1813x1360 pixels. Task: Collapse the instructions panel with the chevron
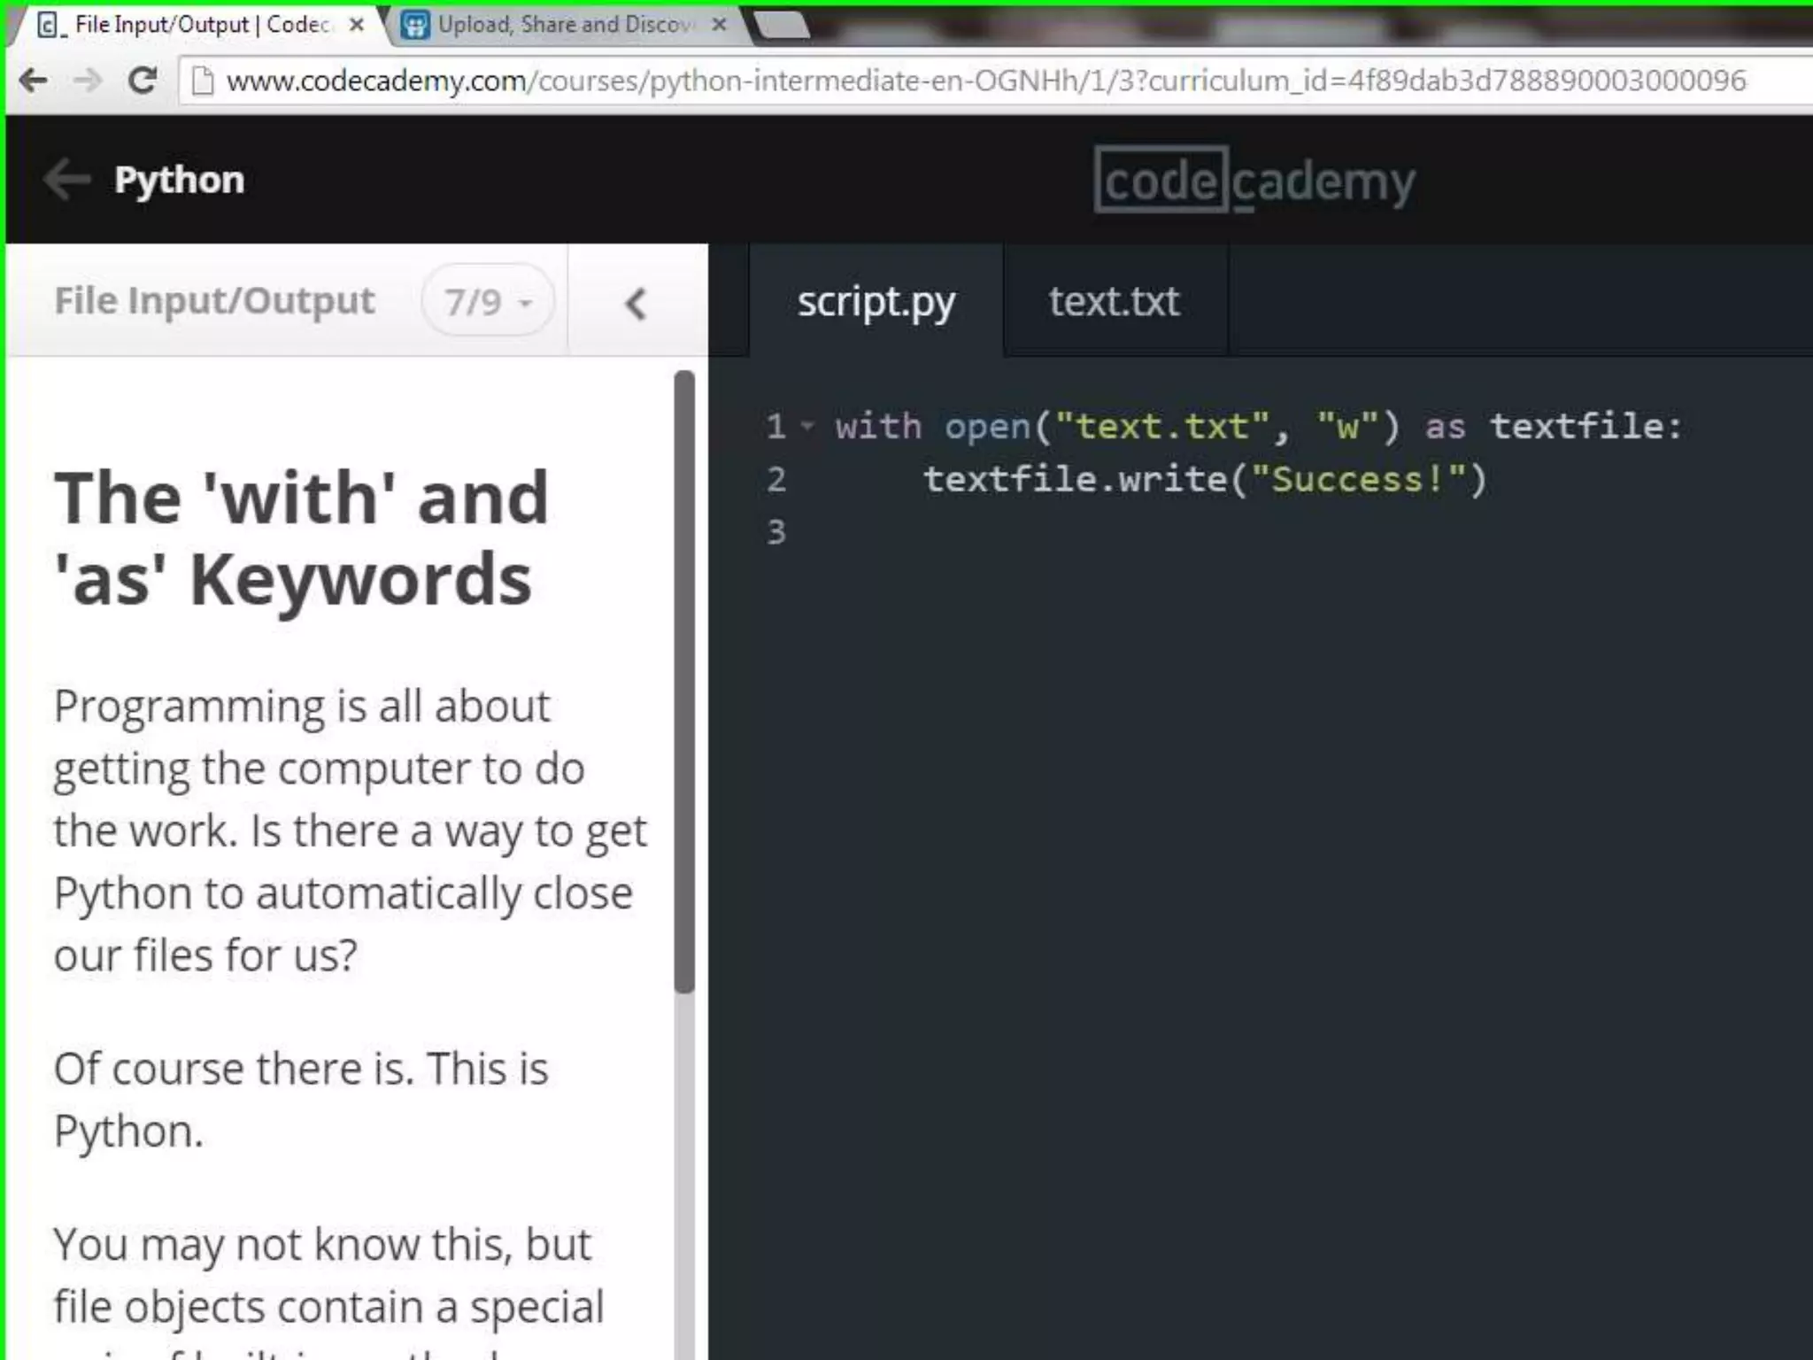[636, 304]
